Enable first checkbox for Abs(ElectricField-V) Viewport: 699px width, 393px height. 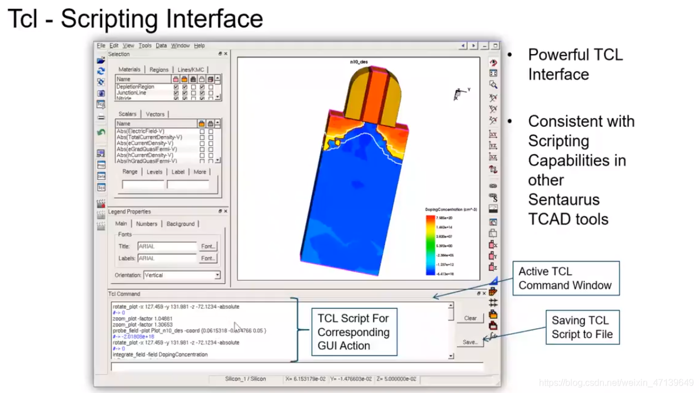202,132
